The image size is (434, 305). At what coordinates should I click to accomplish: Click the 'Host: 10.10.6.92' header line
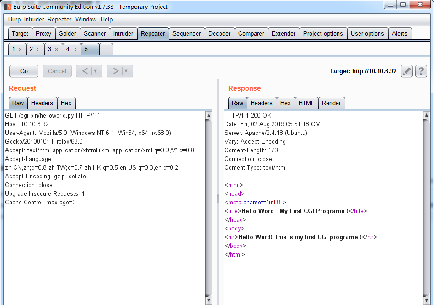(27, 124)
